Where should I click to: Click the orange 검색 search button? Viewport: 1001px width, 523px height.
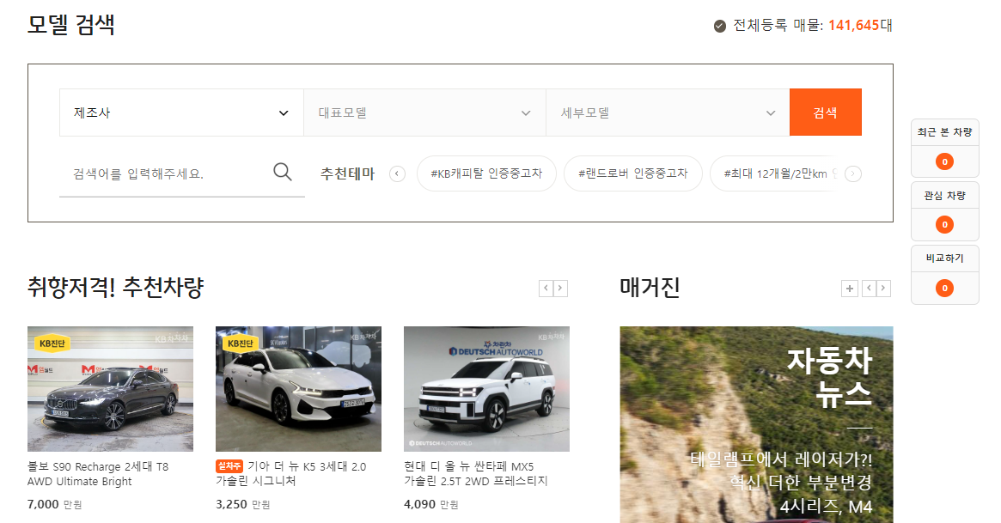click(x=825, y=113)
